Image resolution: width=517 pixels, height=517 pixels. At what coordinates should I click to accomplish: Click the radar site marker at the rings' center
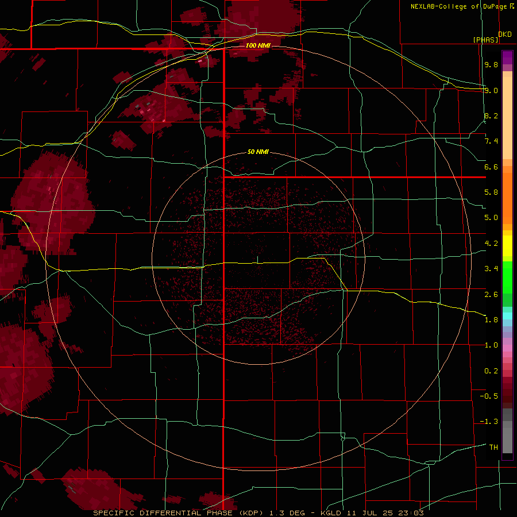[258, 260]
